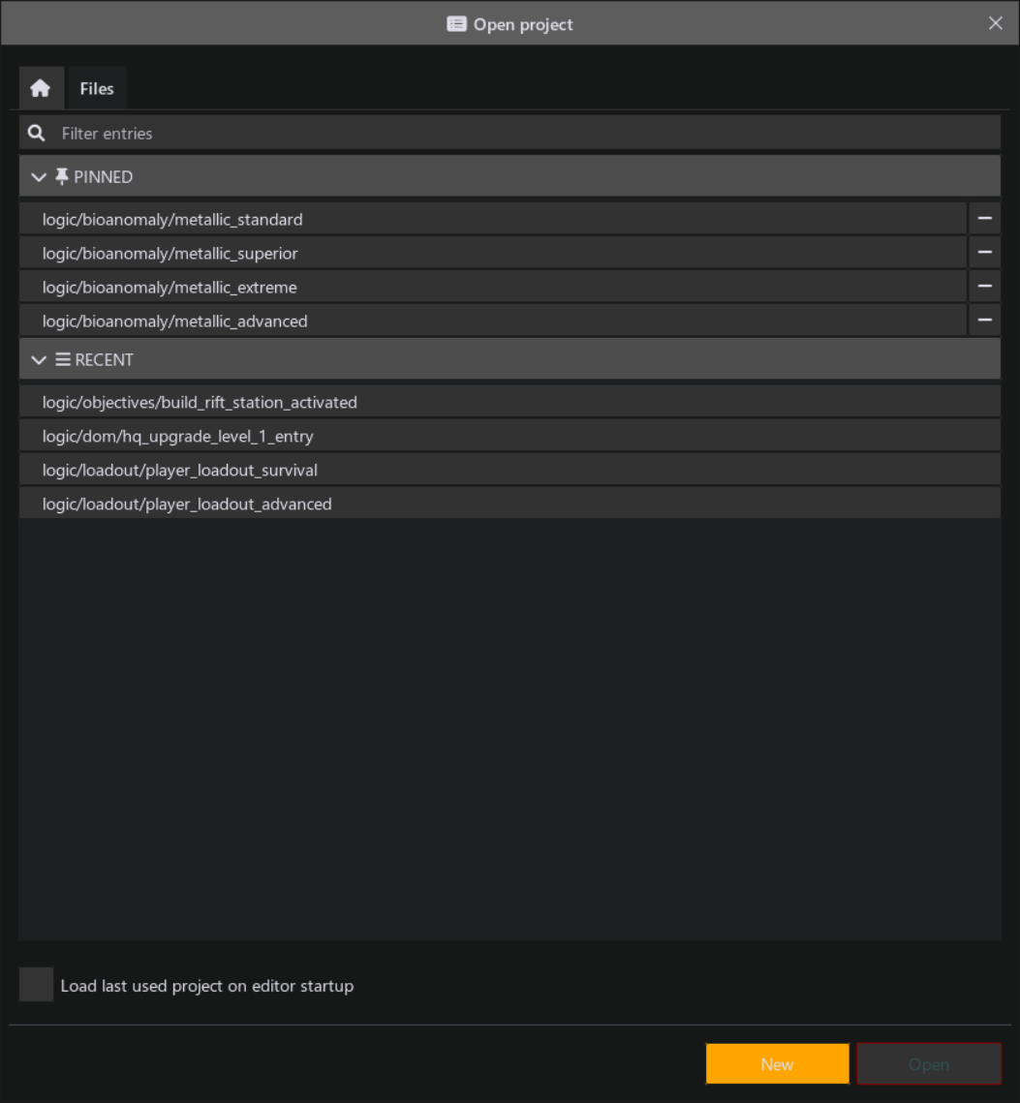Switch to the Files tab
Viewport: 1020px width, 1103px height.
click(97, 87)
